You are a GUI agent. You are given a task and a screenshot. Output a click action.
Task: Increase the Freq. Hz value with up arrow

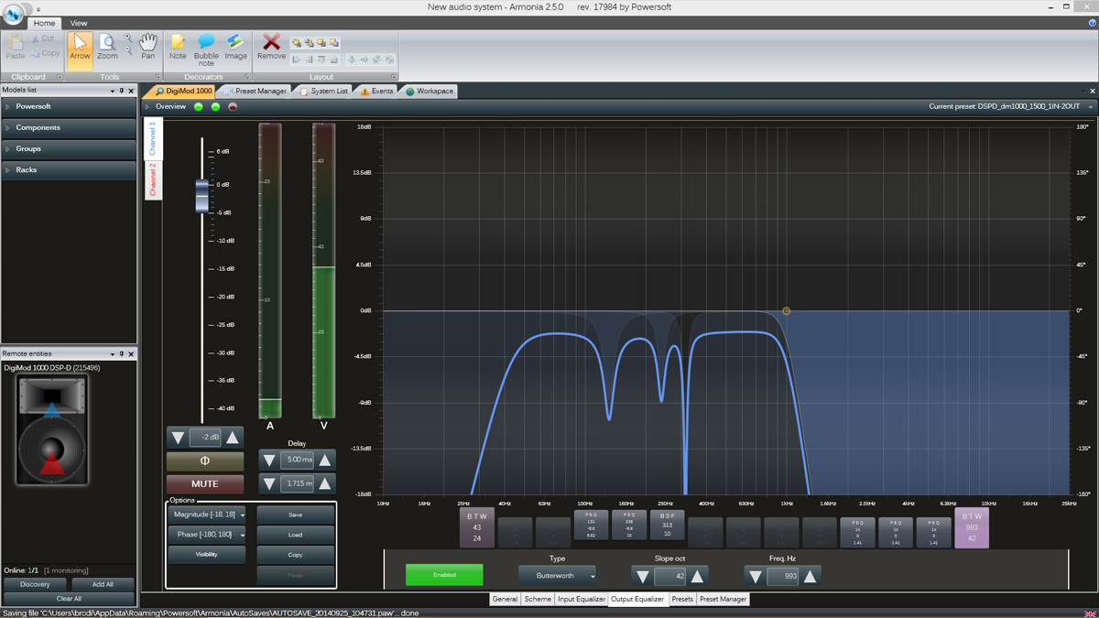[810, 577]
